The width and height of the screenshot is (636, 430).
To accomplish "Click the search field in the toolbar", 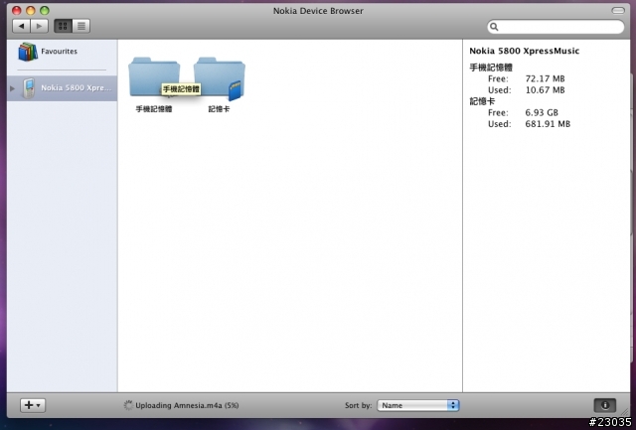I will point(556,27).
